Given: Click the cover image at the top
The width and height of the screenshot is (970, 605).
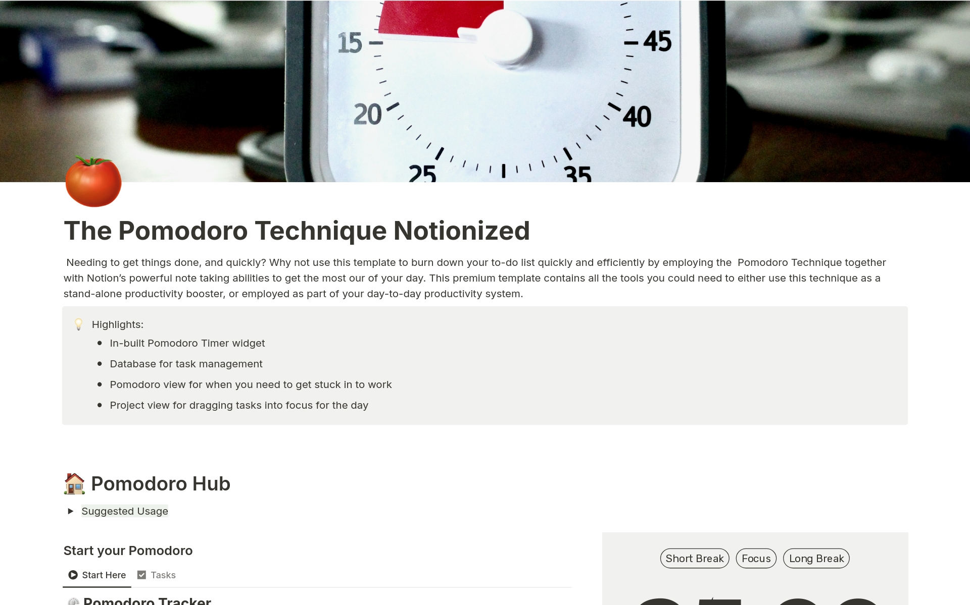Looking at the screenshot, I should (x=485, y=91).
